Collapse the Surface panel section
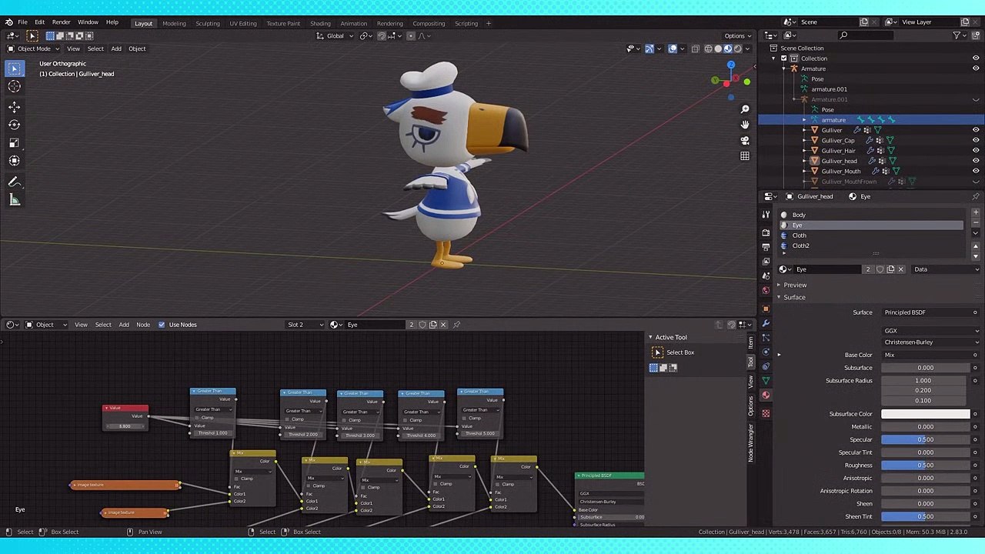 pyautogui.click(x=793, y=298)
